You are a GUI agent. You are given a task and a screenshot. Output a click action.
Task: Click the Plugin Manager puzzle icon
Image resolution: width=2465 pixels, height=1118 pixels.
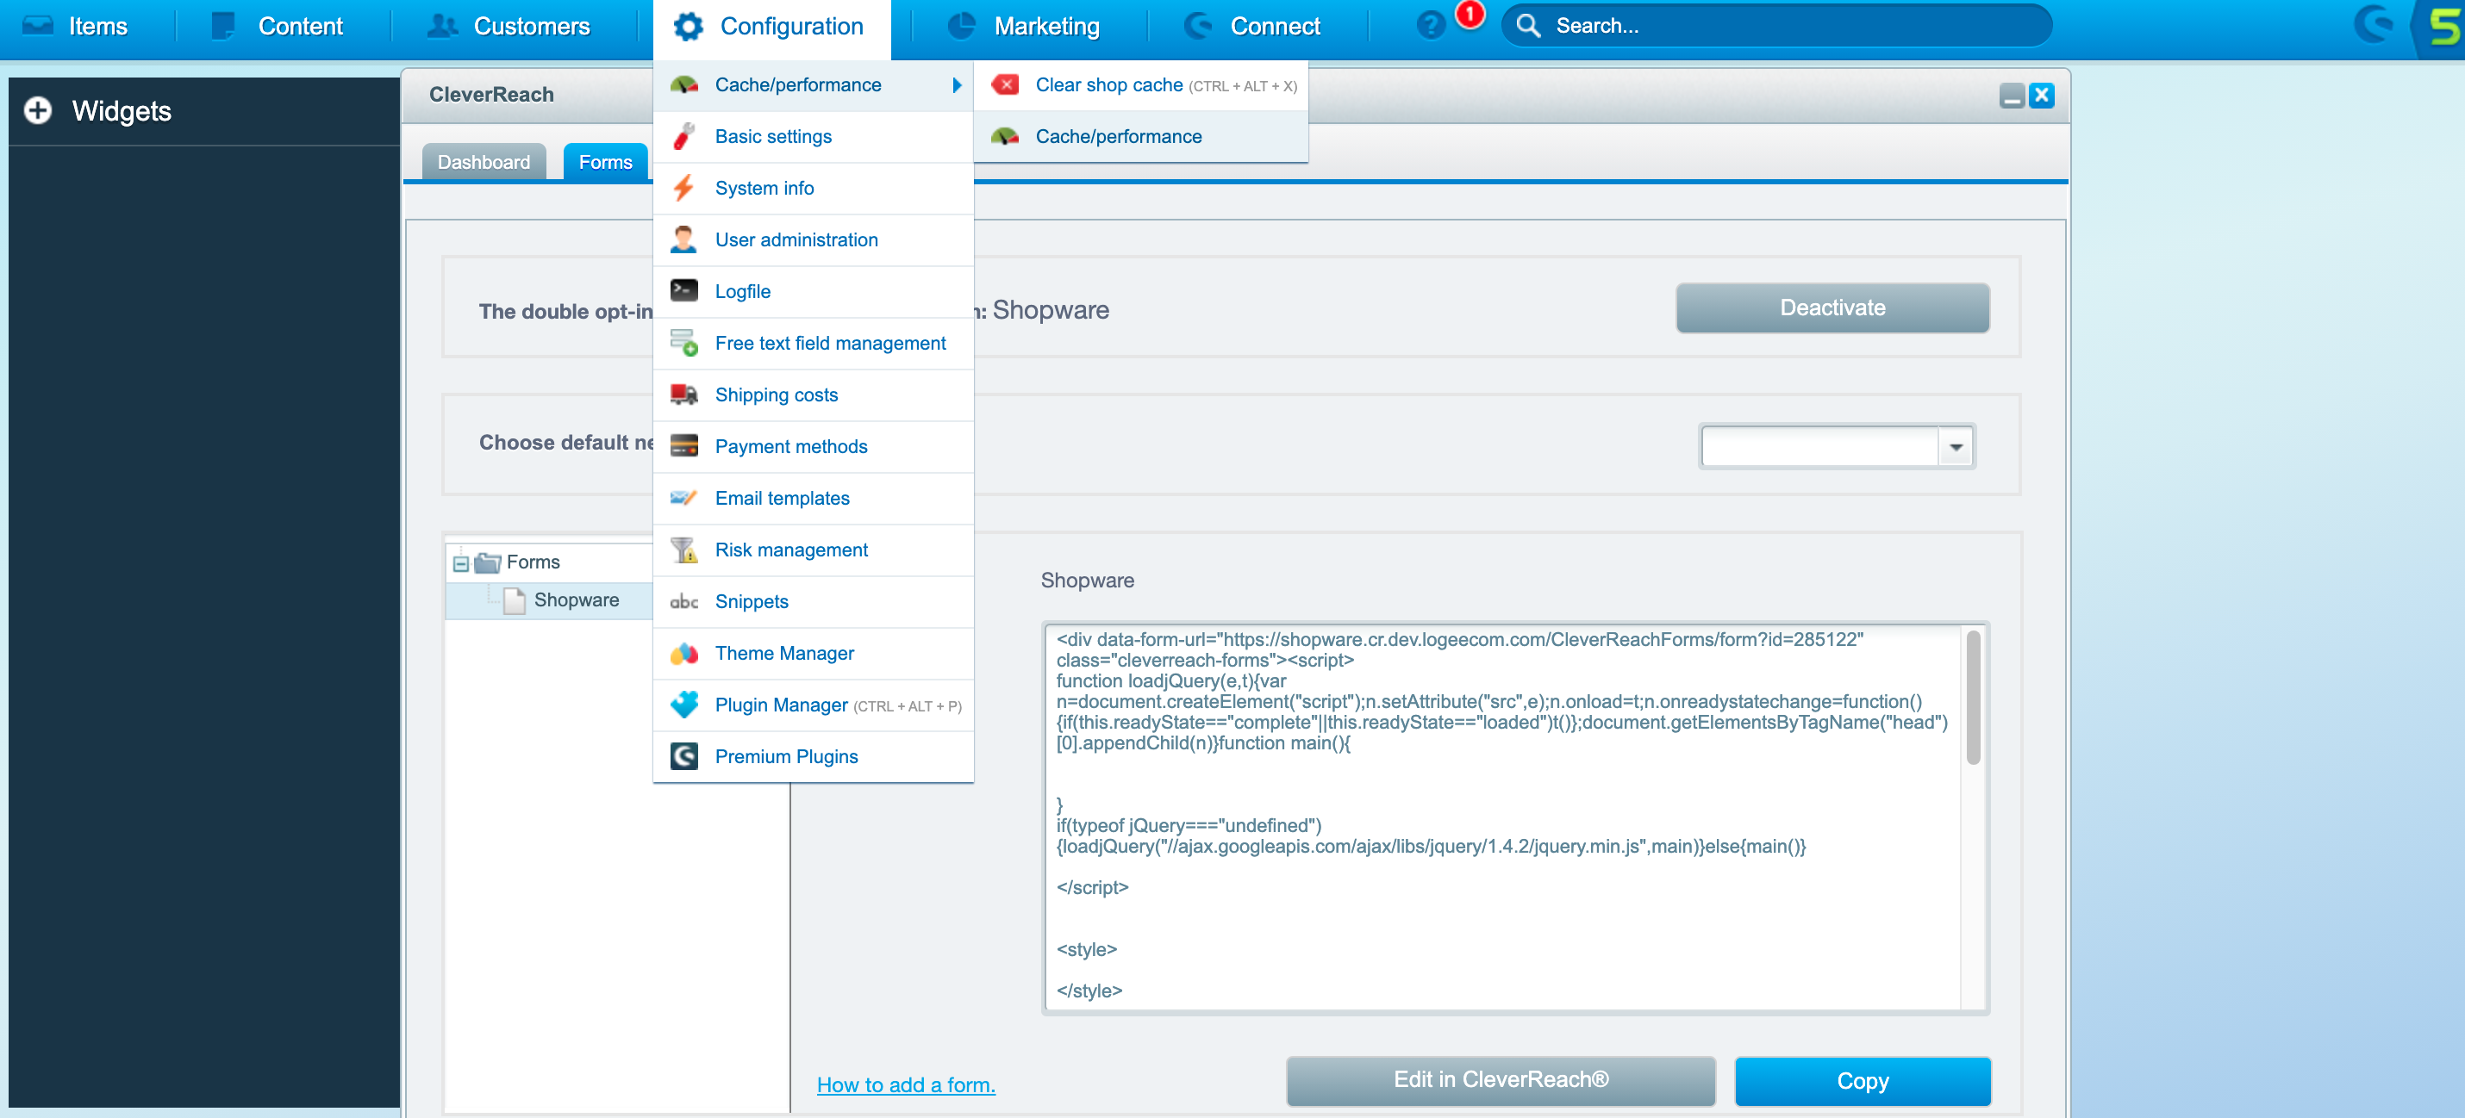[684, 705]
